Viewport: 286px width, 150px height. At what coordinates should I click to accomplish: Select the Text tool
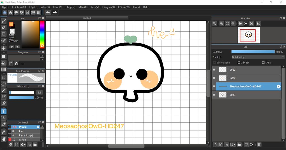(3, 111)
